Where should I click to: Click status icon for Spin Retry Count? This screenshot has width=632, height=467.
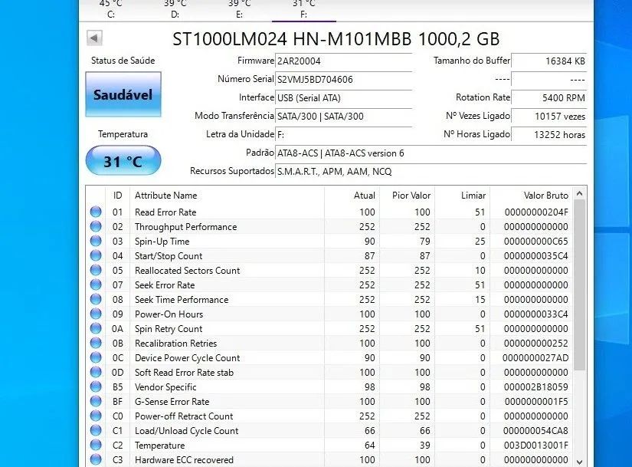(x=96, y=328)
